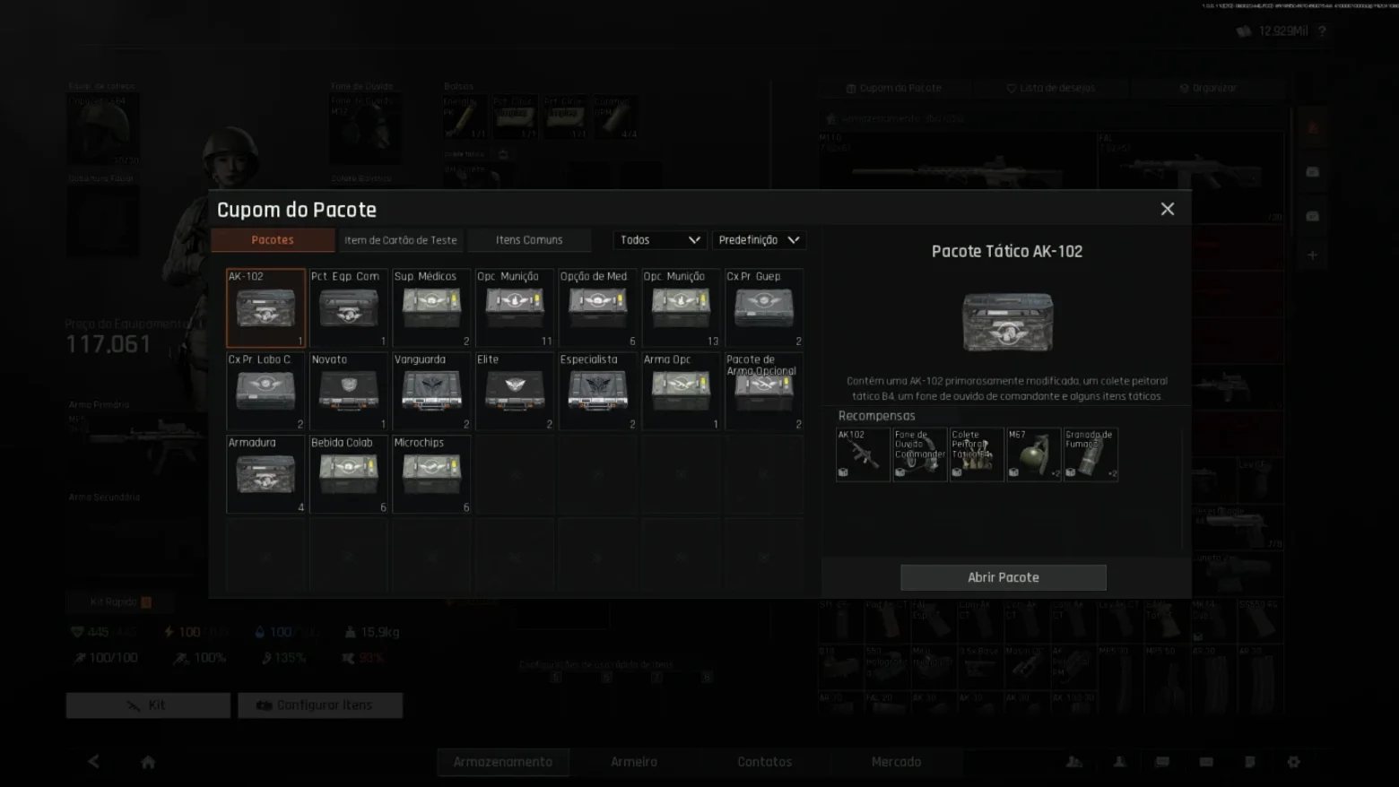Switch to the Itens Comuns tab
1399x787 pixels.
click(x=529, y=240)
